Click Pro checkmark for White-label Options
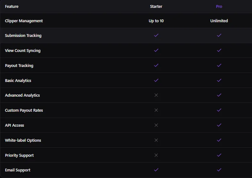252x178 pixels. [219, 140]
